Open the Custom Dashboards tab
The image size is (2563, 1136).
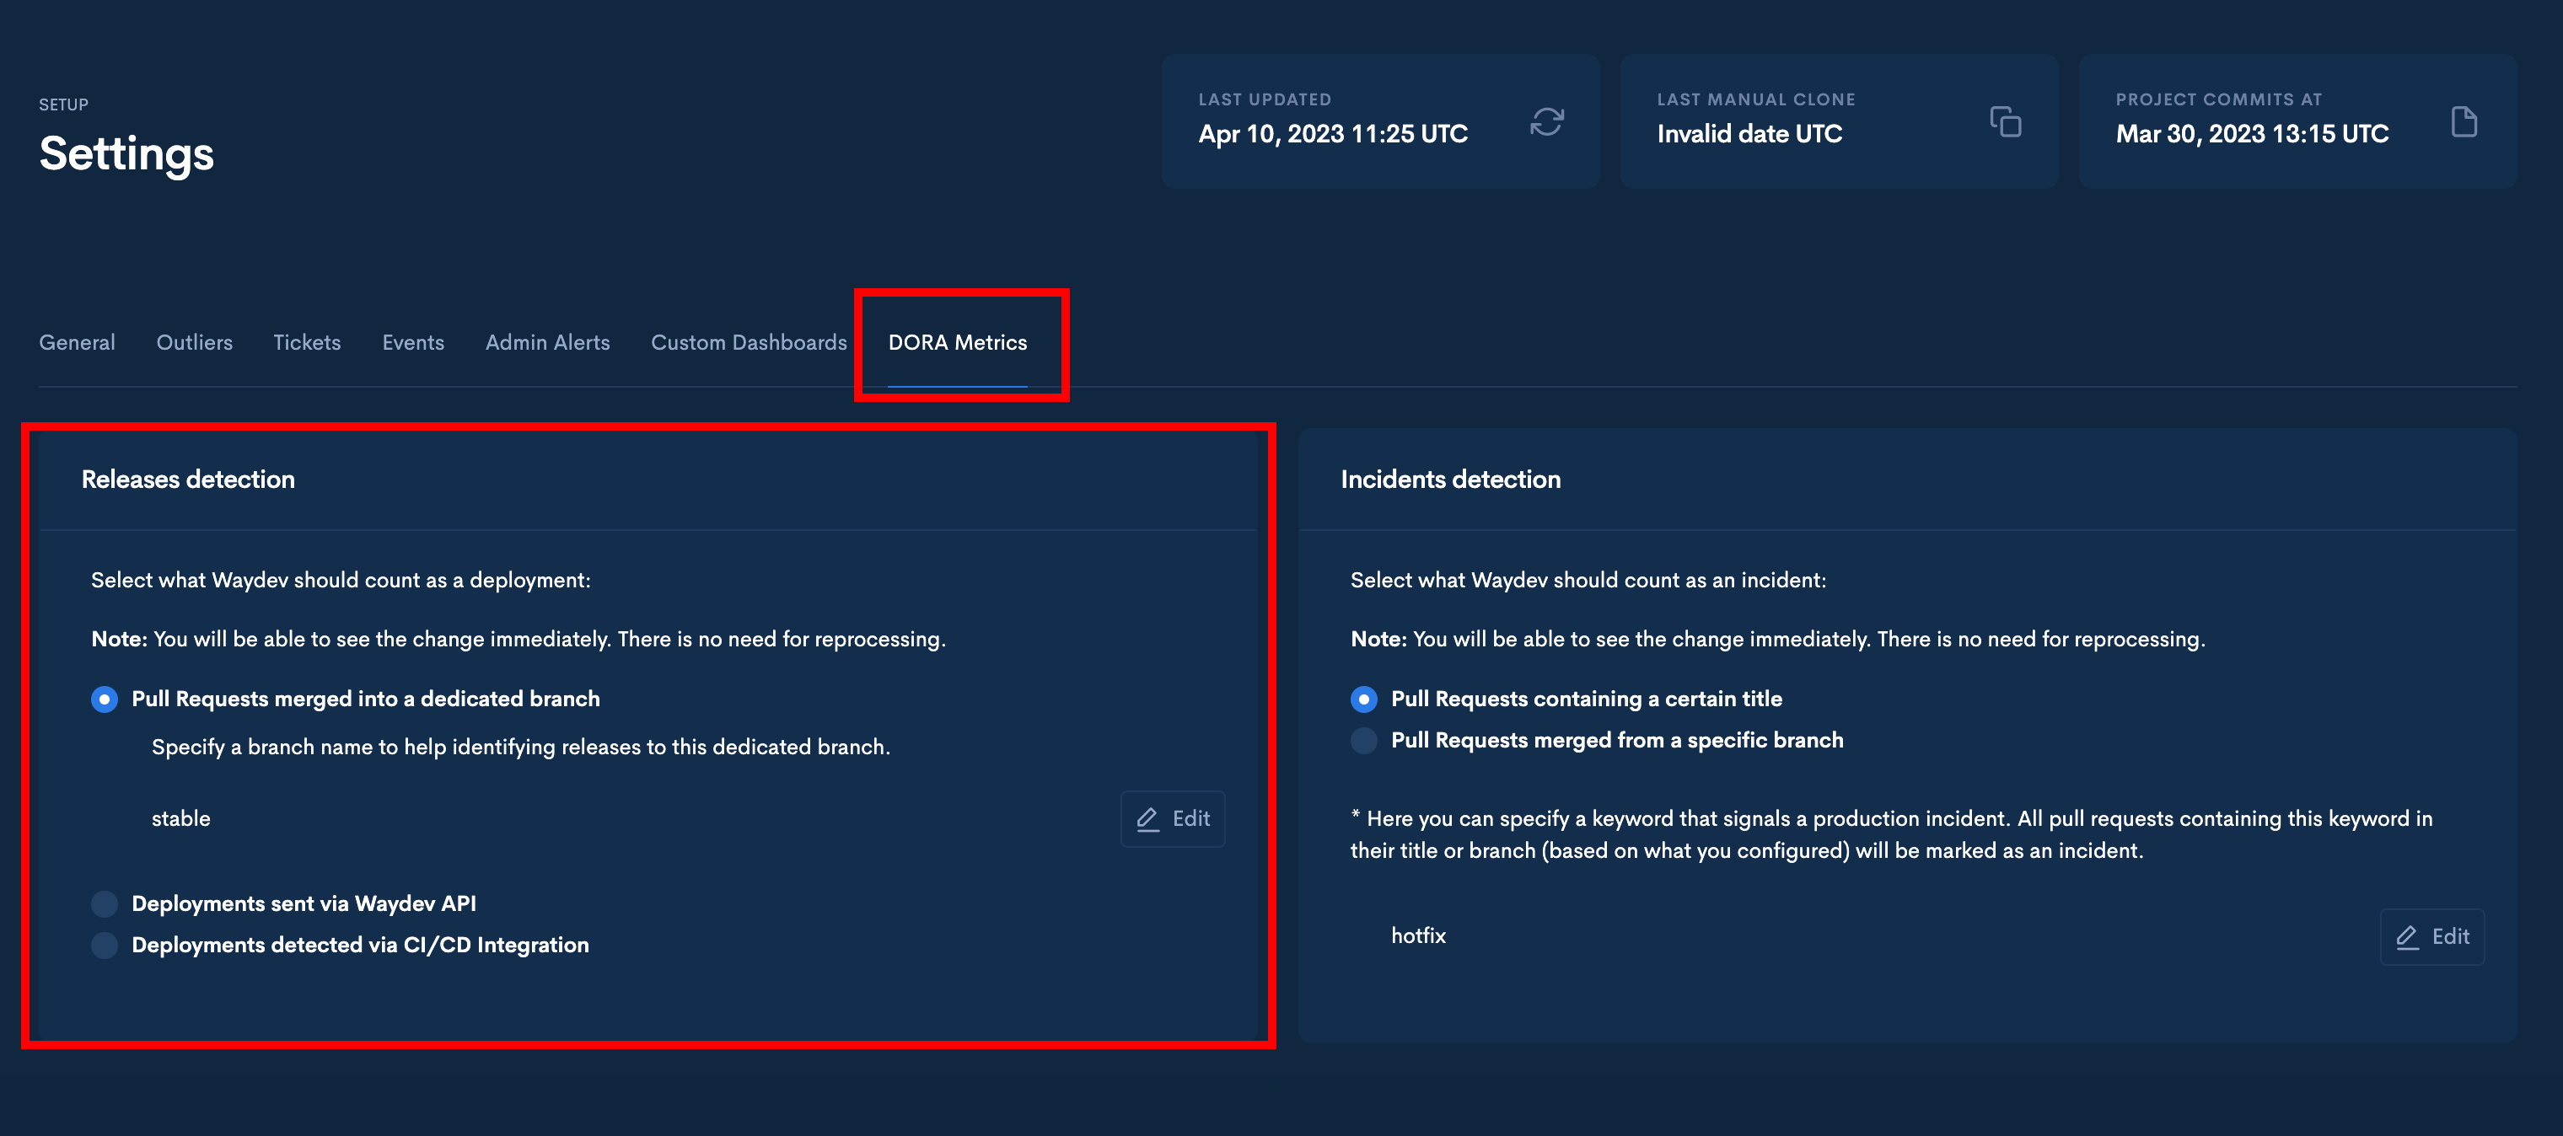[x=748, y=342]
